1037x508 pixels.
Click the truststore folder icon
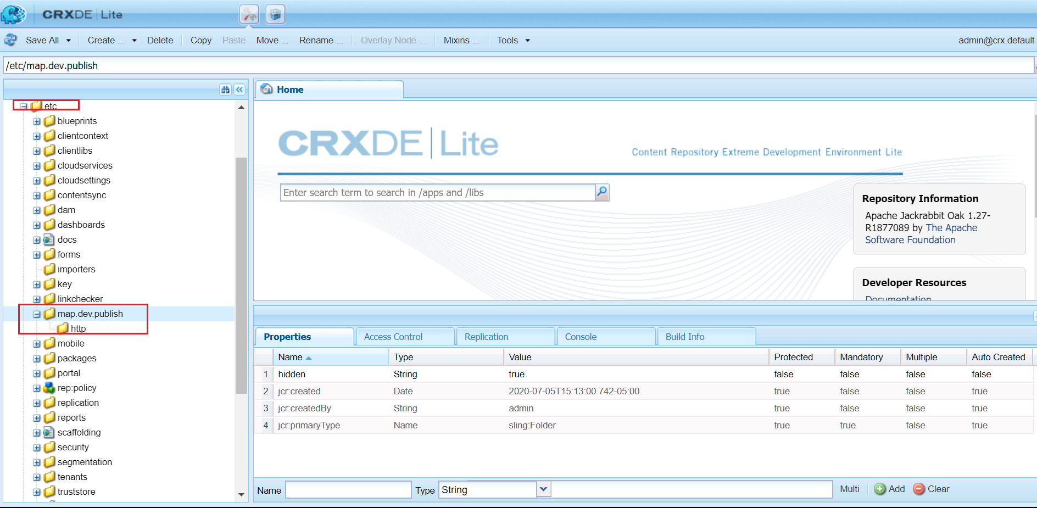click(x=49, y=492)
